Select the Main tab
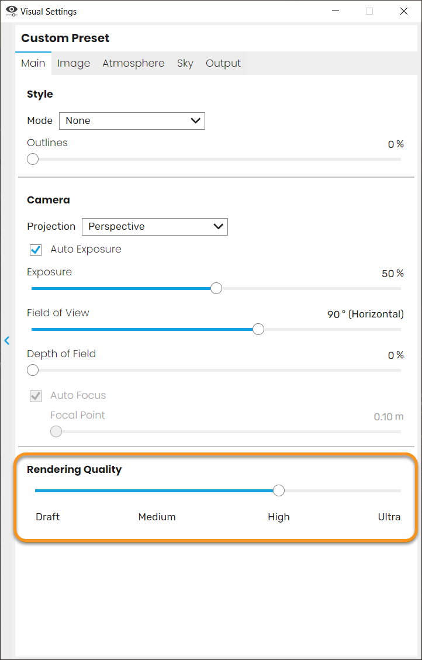Image resolution: width=422 pixels, height=660 pixels. pyautogui.click(x=33, y=63)
